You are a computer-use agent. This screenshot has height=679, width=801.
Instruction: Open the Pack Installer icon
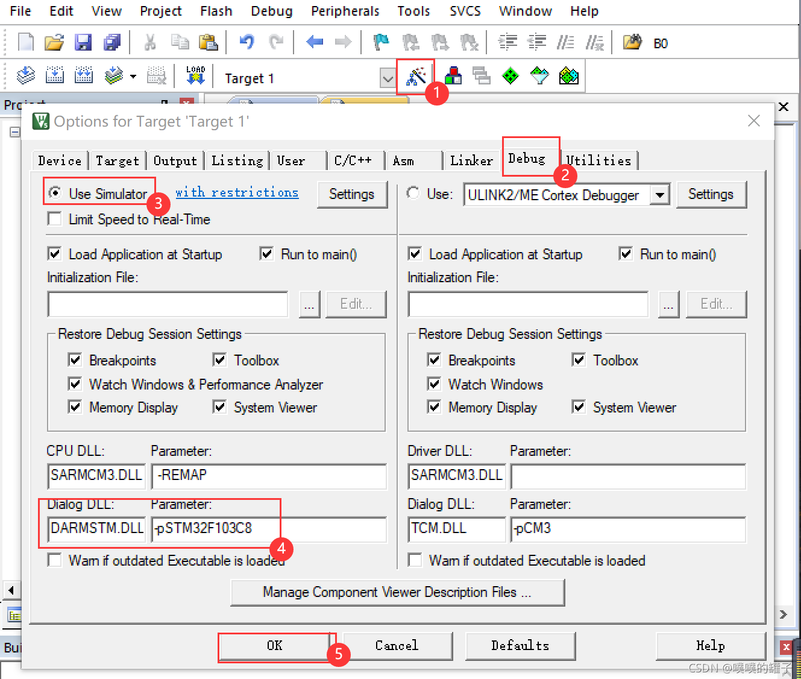(x=568, y=76)
